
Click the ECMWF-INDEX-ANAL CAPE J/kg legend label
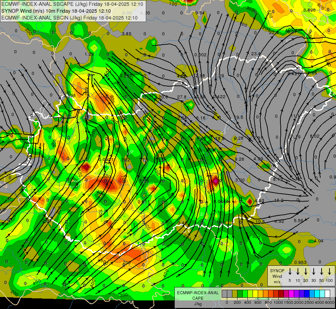click(198, 298)
